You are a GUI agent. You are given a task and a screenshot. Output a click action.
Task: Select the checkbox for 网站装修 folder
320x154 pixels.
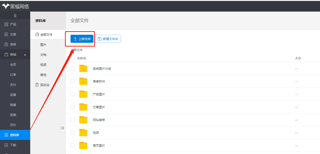click(73, 120)
